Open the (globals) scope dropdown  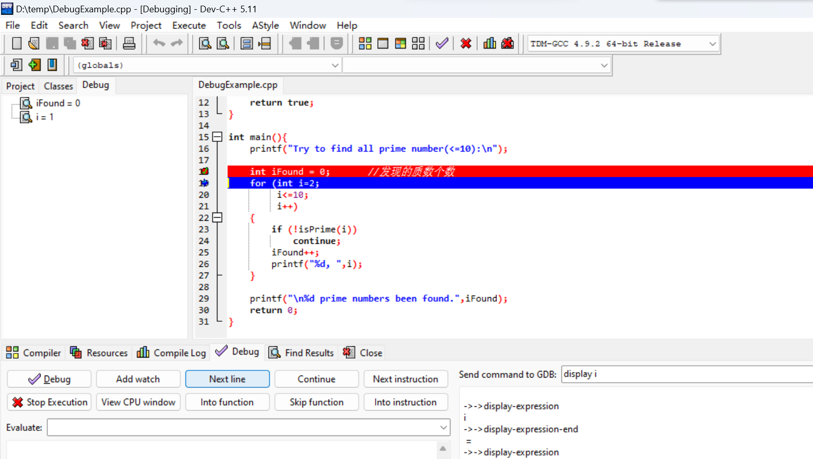point(335,65)
